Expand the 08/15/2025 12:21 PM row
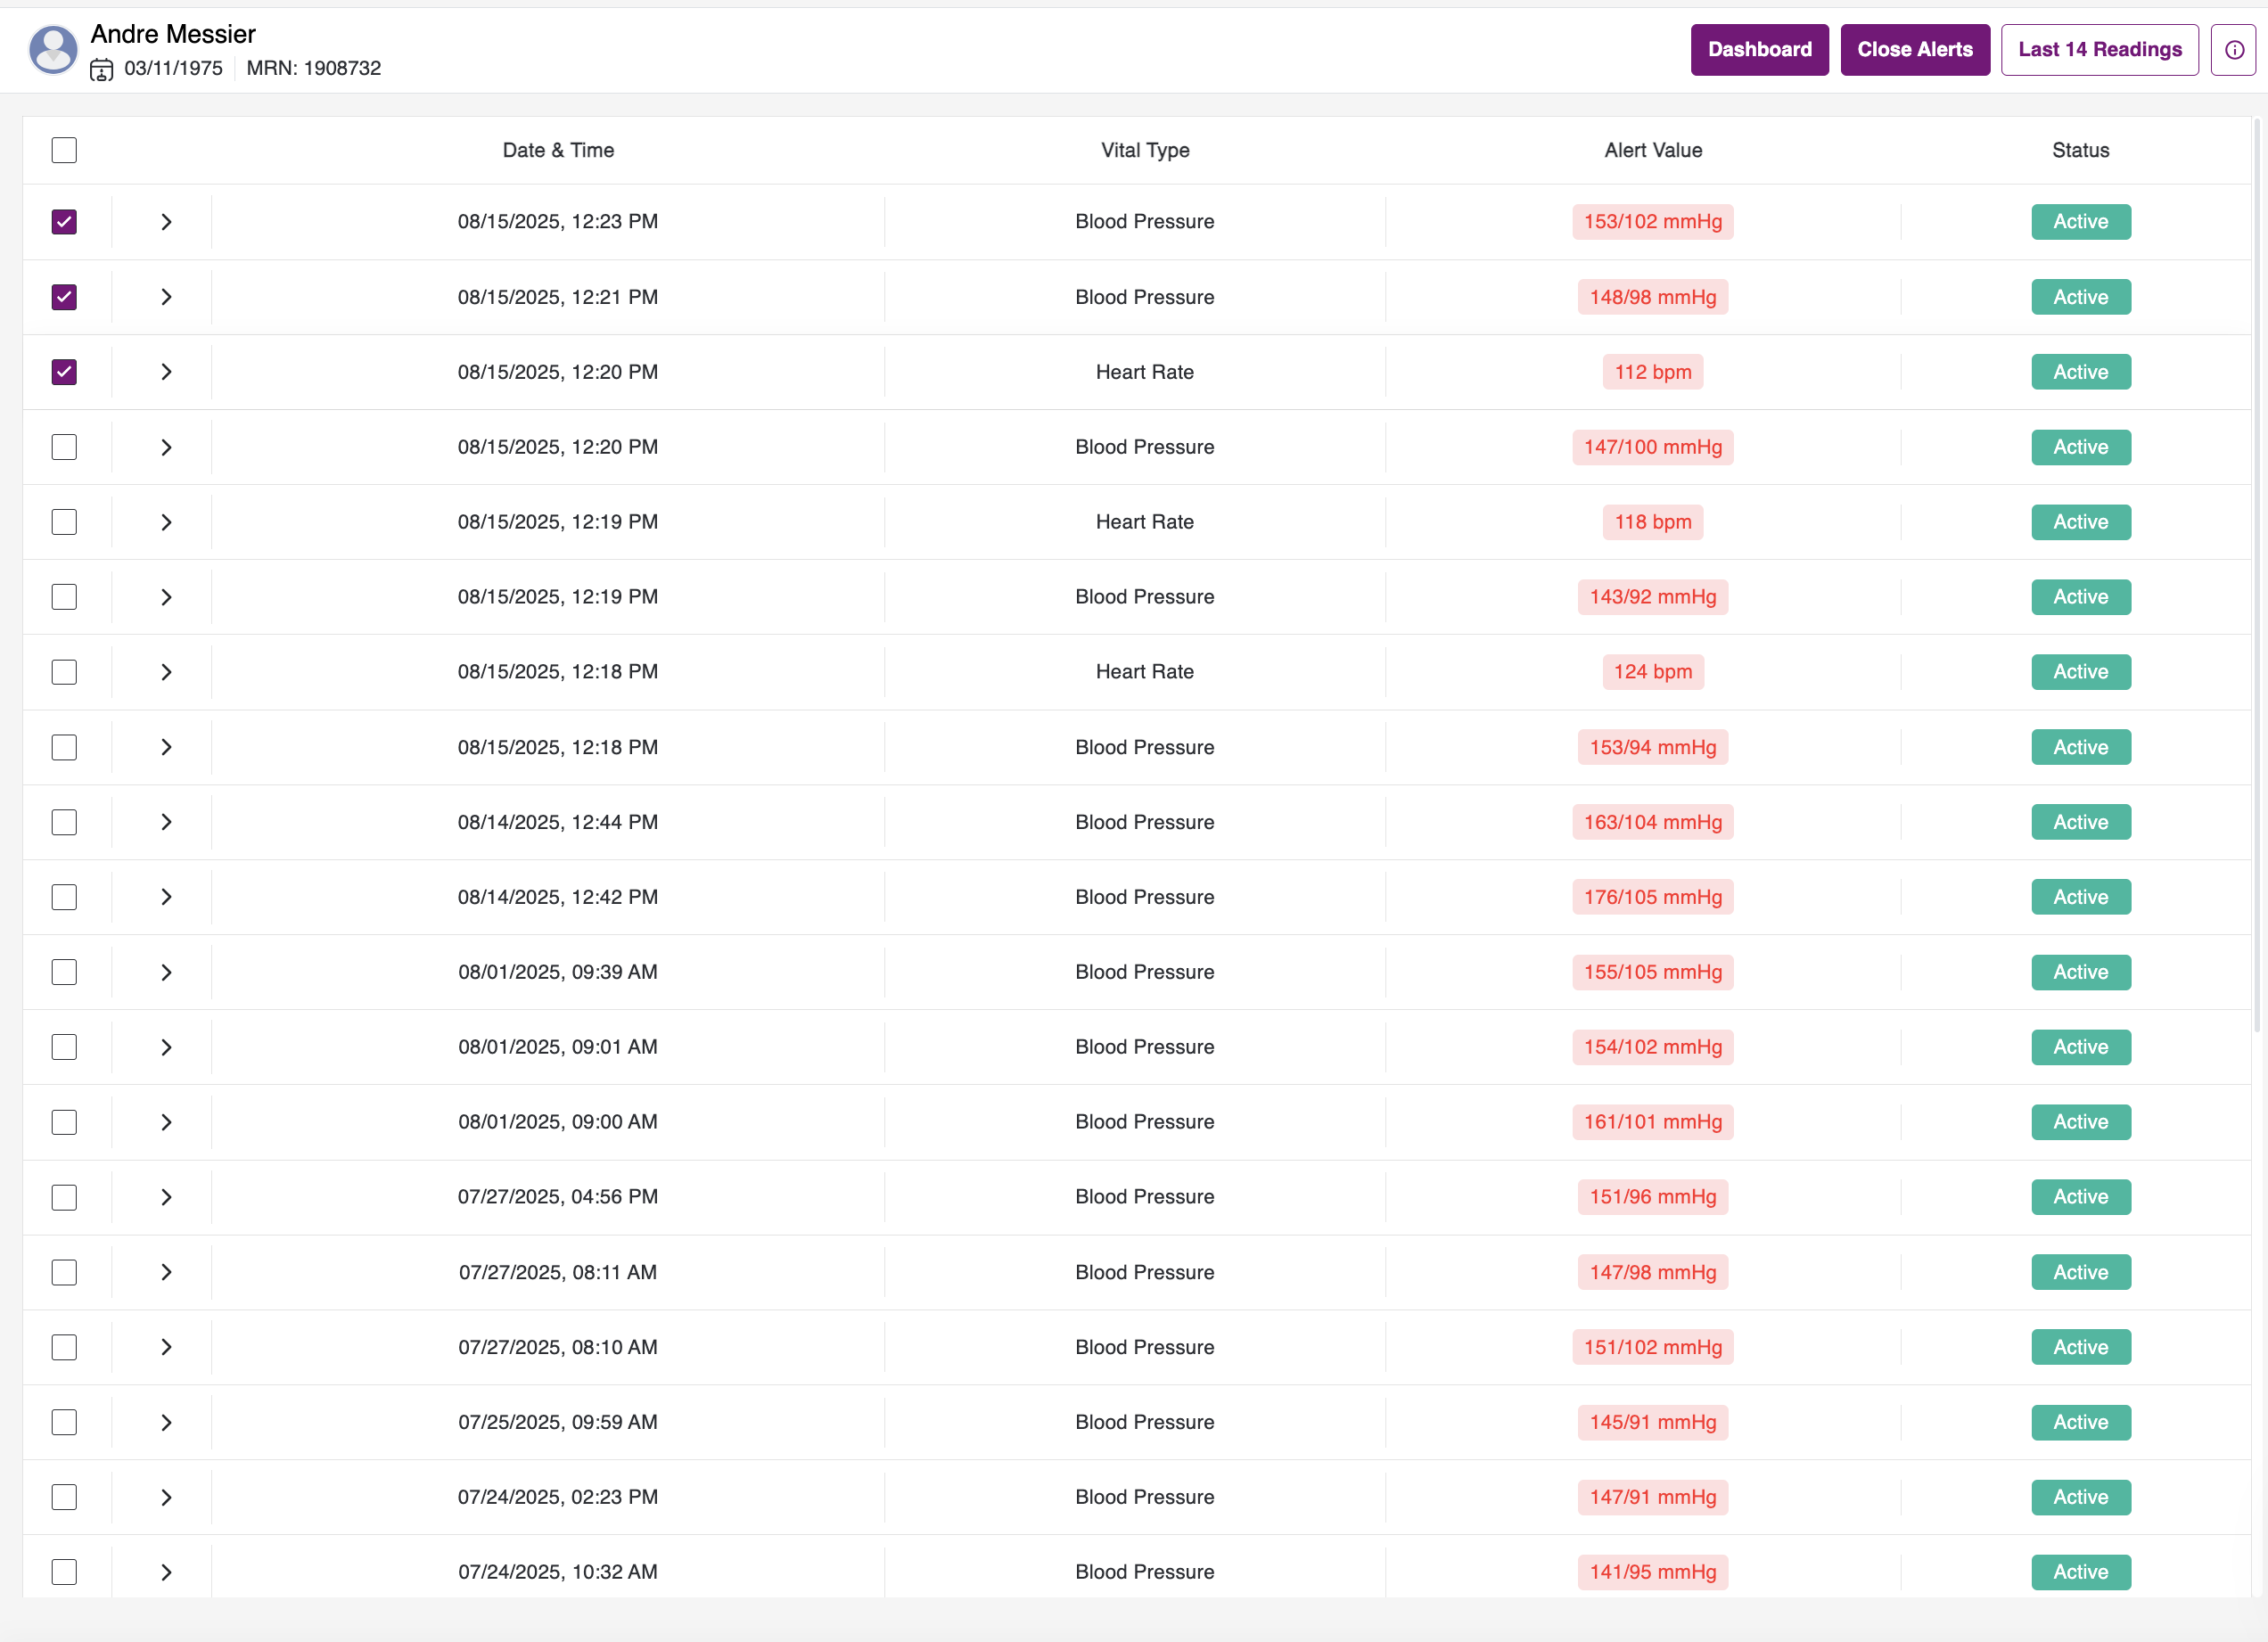Screen dimensions: 2268x1642 166,297
